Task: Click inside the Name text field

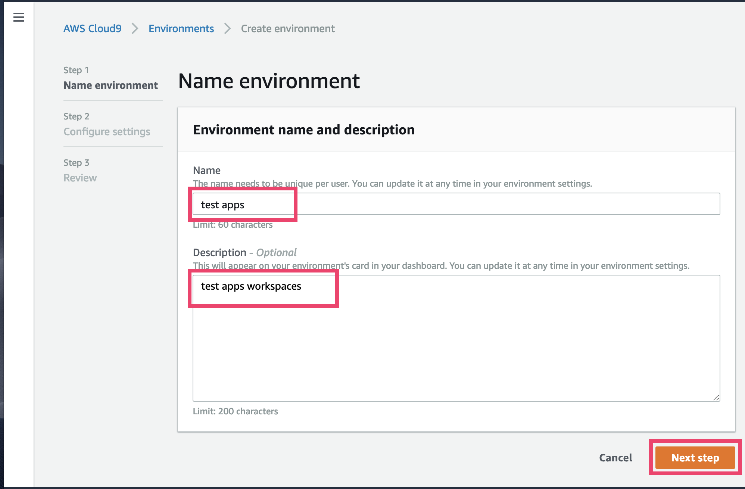Action: pyautogui.click(x=448, y=204)
